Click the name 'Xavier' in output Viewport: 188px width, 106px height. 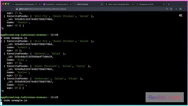tap(22, 72)
